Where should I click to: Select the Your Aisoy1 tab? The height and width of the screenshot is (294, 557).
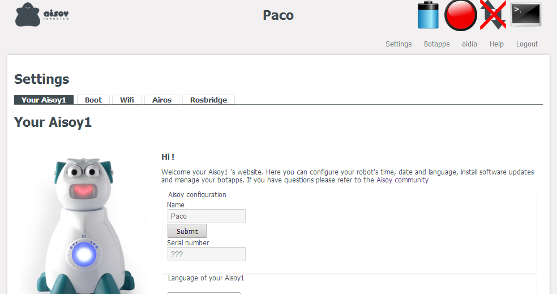[x=44, y=100]
